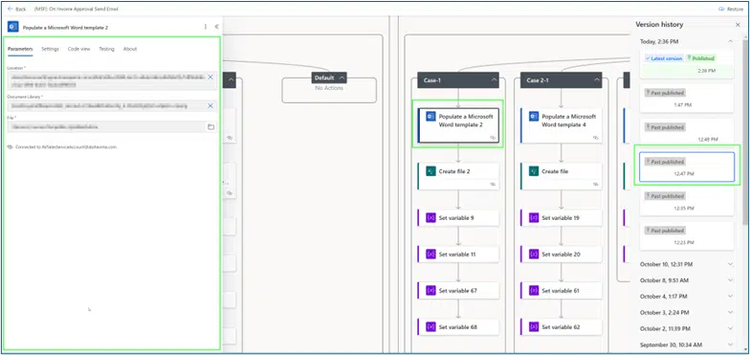Select Populate a Microsoft Word template 4 action
This screenshot has width=750, height=355.
[561, 125]
